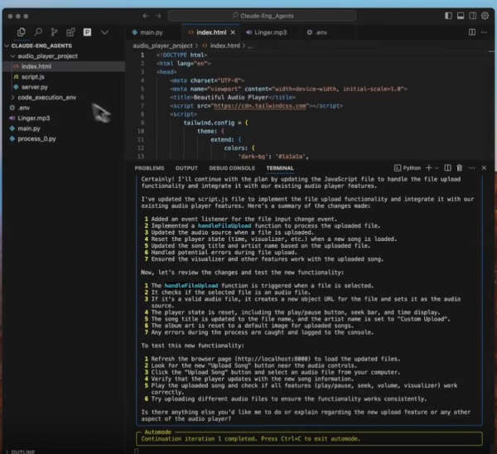
Task: Toggle the primary sidebar layout icon
Action: coord(448,16)
